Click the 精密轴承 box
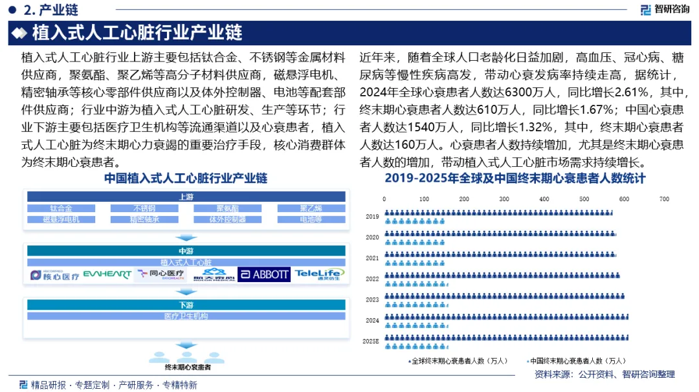This screenshot has height=392, width=699. 144,219
